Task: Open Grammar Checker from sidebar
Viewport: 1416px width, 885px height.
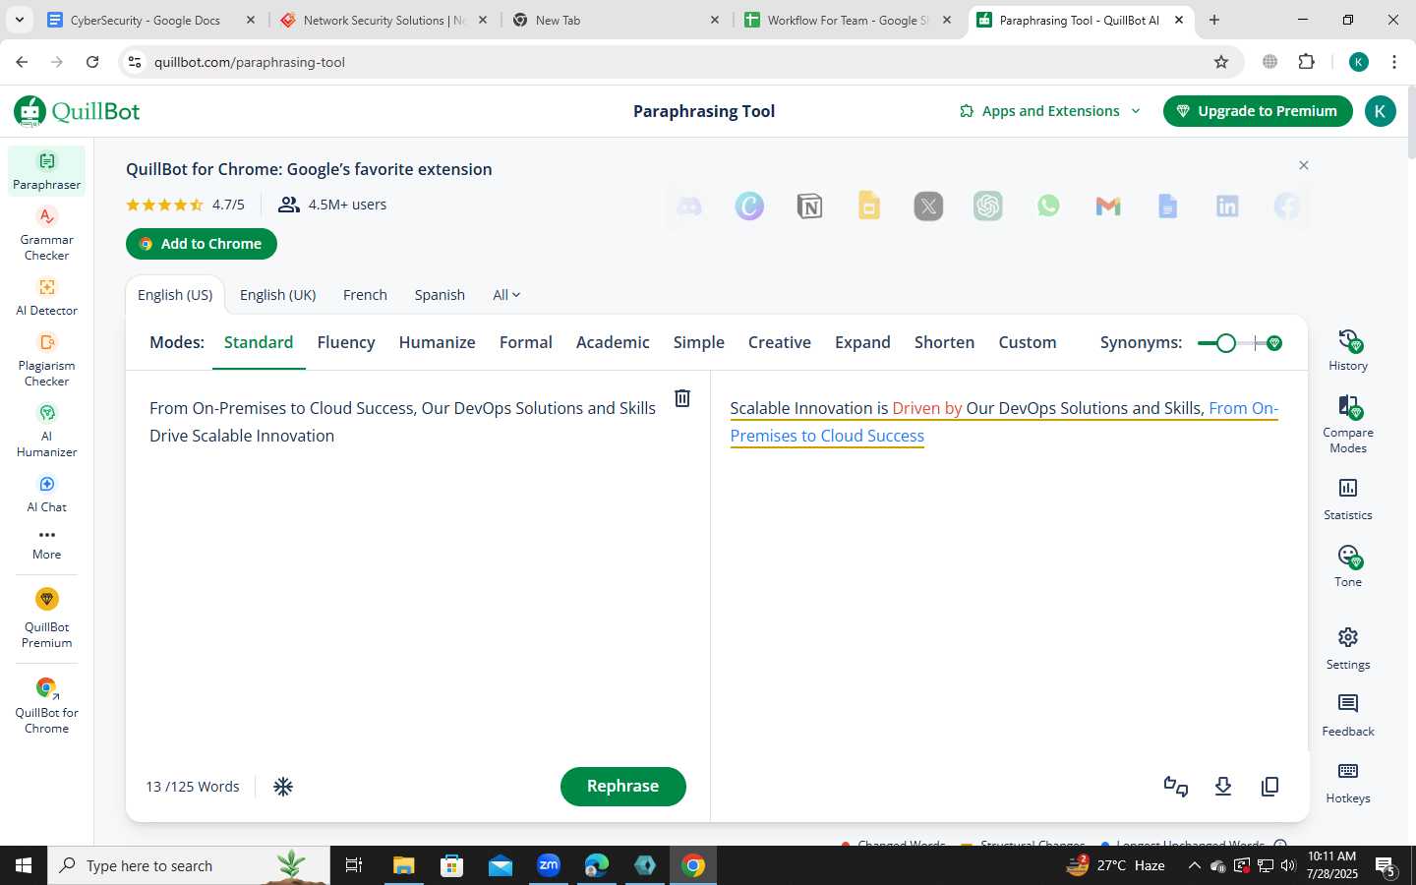Action: [46, 234]
